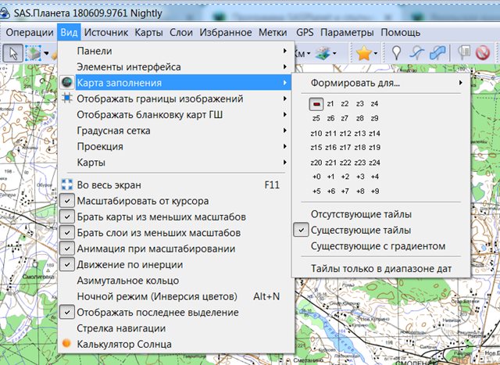The width and height of the screenshot is (500, 365).
Task: Open Отображать границы изображений submenu
Action: [x=176, y=98]
